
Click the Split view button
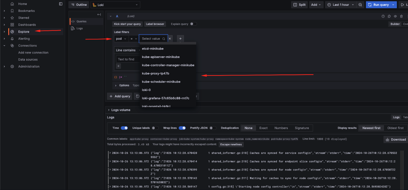(x=299, y=5)
